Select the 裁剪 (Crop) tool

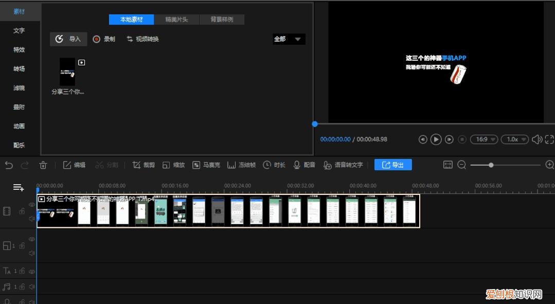(x=142, y=165)
